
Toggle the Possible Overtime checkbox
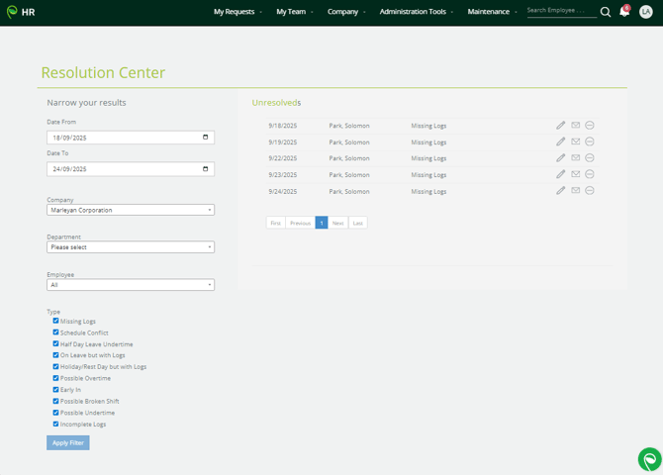[55, 378]
